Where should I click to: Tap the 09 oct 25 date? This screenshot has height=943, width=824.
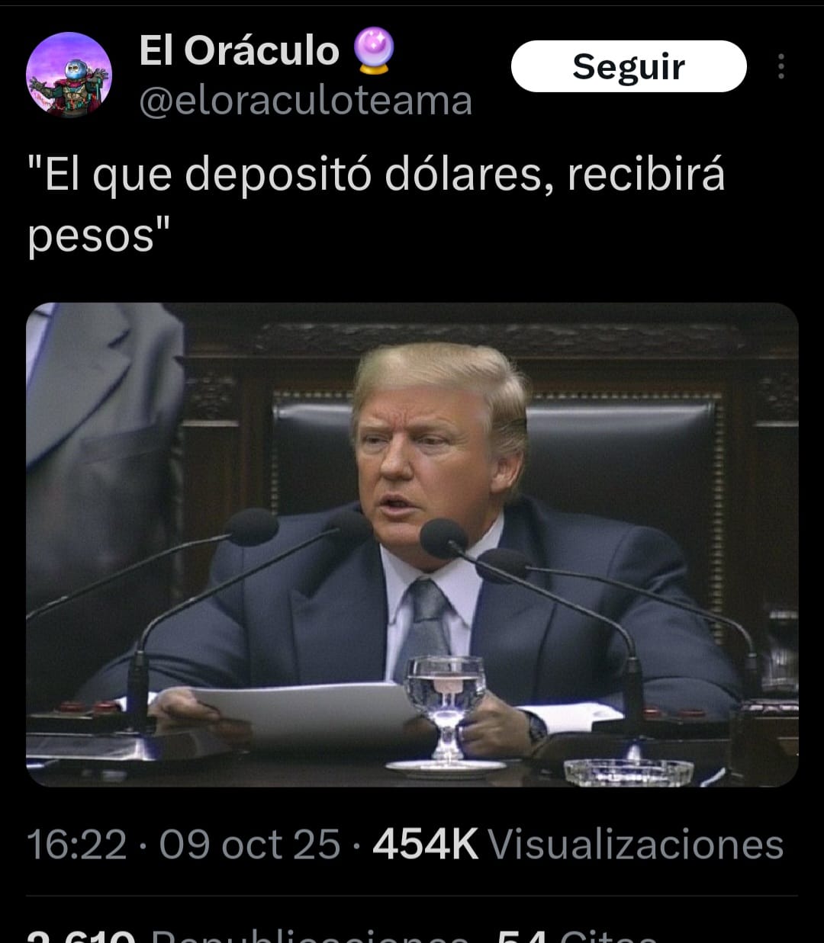249,845
